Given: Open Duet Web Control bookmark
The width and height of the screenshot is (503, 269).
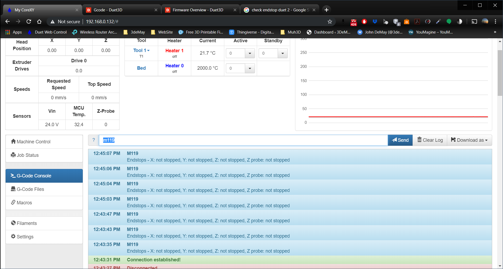Looking at the screenshot, I should point(48,32).
